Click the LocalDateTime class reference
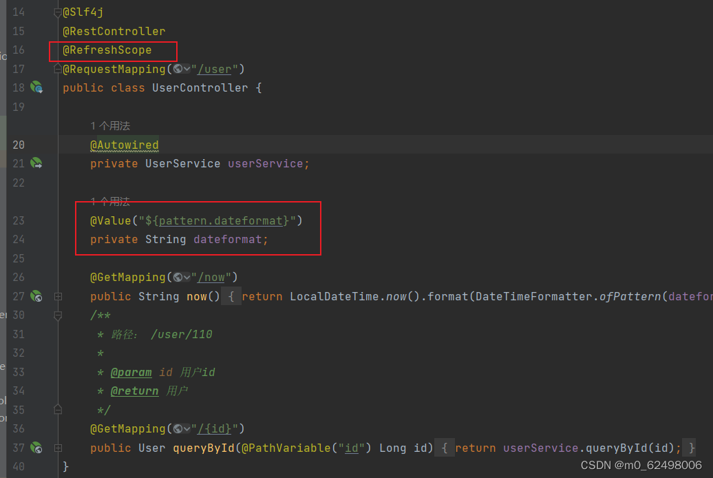The height and width of the screenshot is (478, 713). click(334, 296)
